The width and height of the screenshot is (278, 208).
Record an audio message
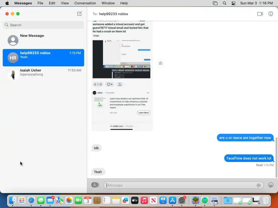(258, 185)
